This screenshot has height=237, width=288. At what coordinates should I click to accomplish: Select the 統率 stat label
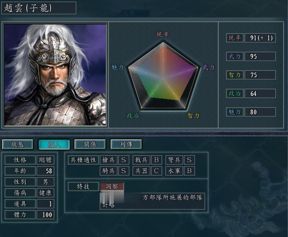(235, 38)
